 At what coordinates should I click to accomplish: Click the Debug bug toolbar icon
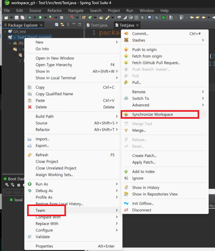point(30,17)
